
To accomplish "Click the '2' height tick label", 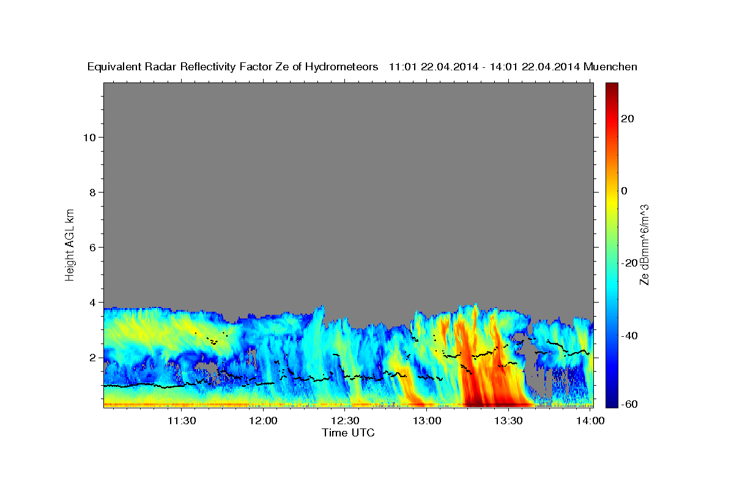I will (93, 357).
